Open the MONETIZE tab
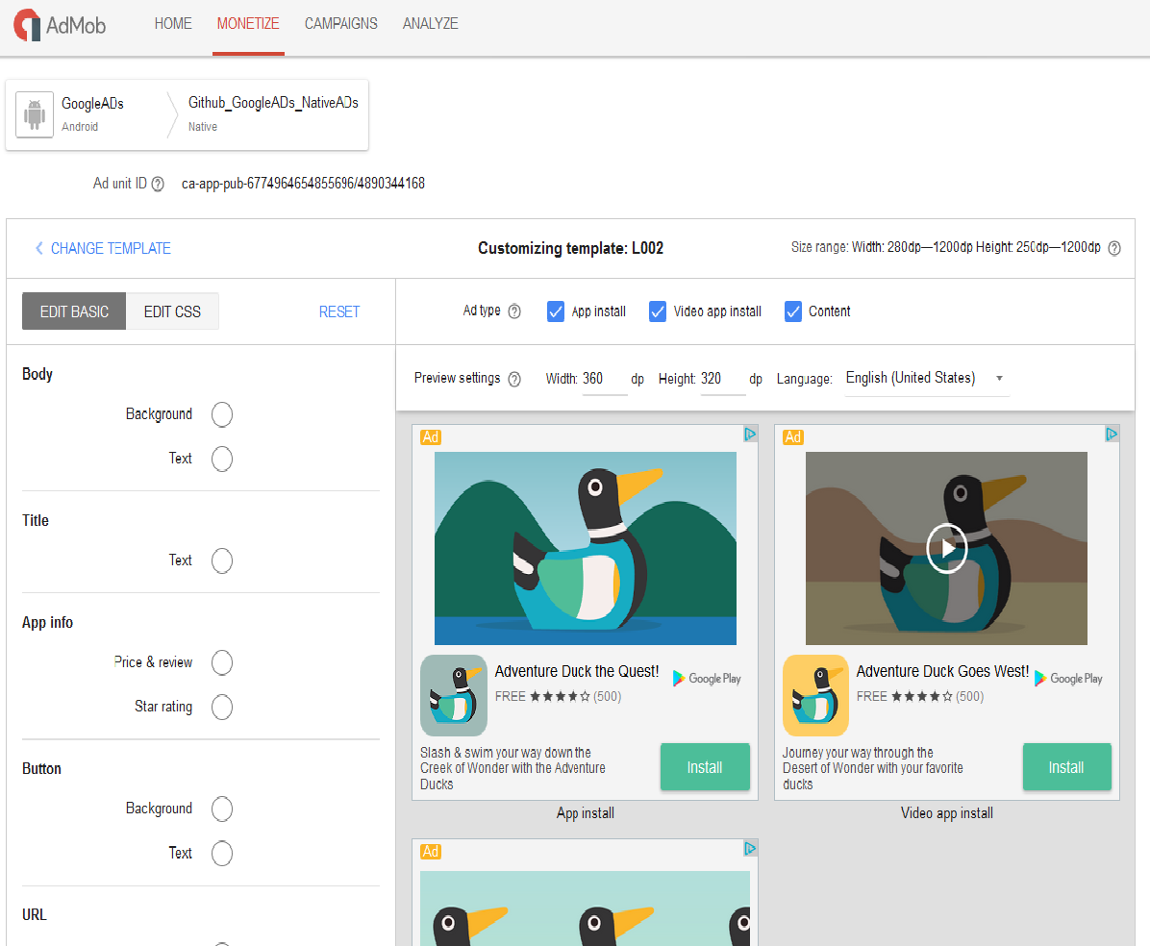The width and height of the screenshot is (1150, 946). click(248, 23)
